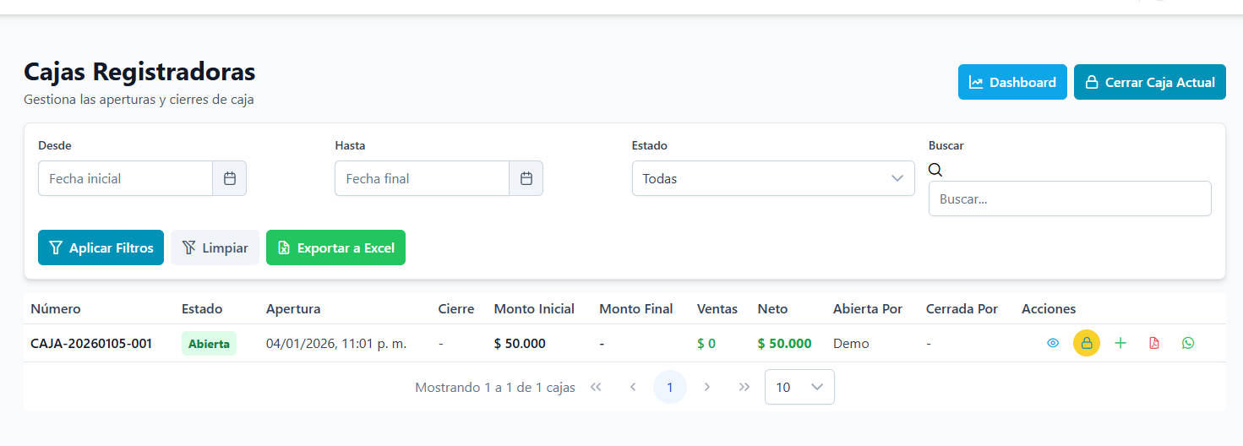Image resolution: width=1243 pixels, height=446 pixels.
Task: Expand the Estado dropdown showing Todas
Action: click(x=772, y=178)
